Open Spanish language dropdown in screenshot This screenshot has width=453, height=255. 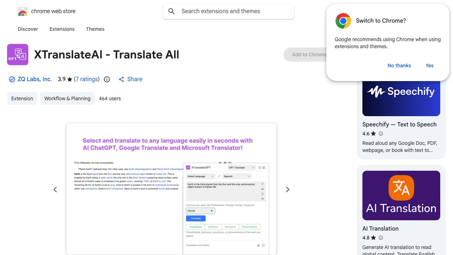pos(237,176)
